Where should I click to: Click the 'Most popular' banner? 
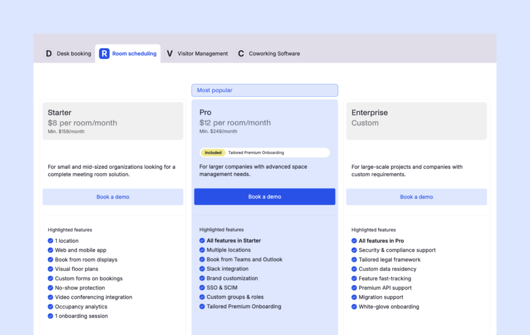click(x=264, y=90)
